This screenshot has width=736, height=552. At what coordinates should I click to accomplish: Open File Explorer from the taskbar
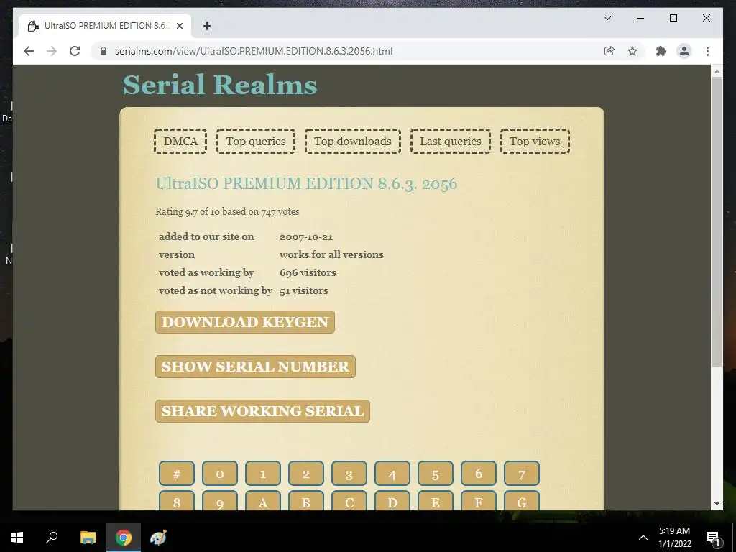tap(88, 538)
